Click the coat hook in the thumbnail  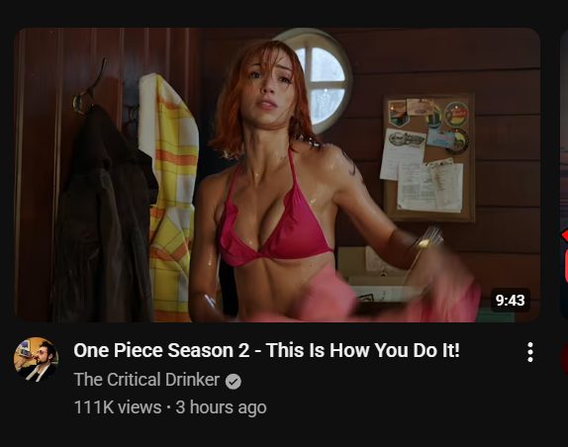pos(89,89)
